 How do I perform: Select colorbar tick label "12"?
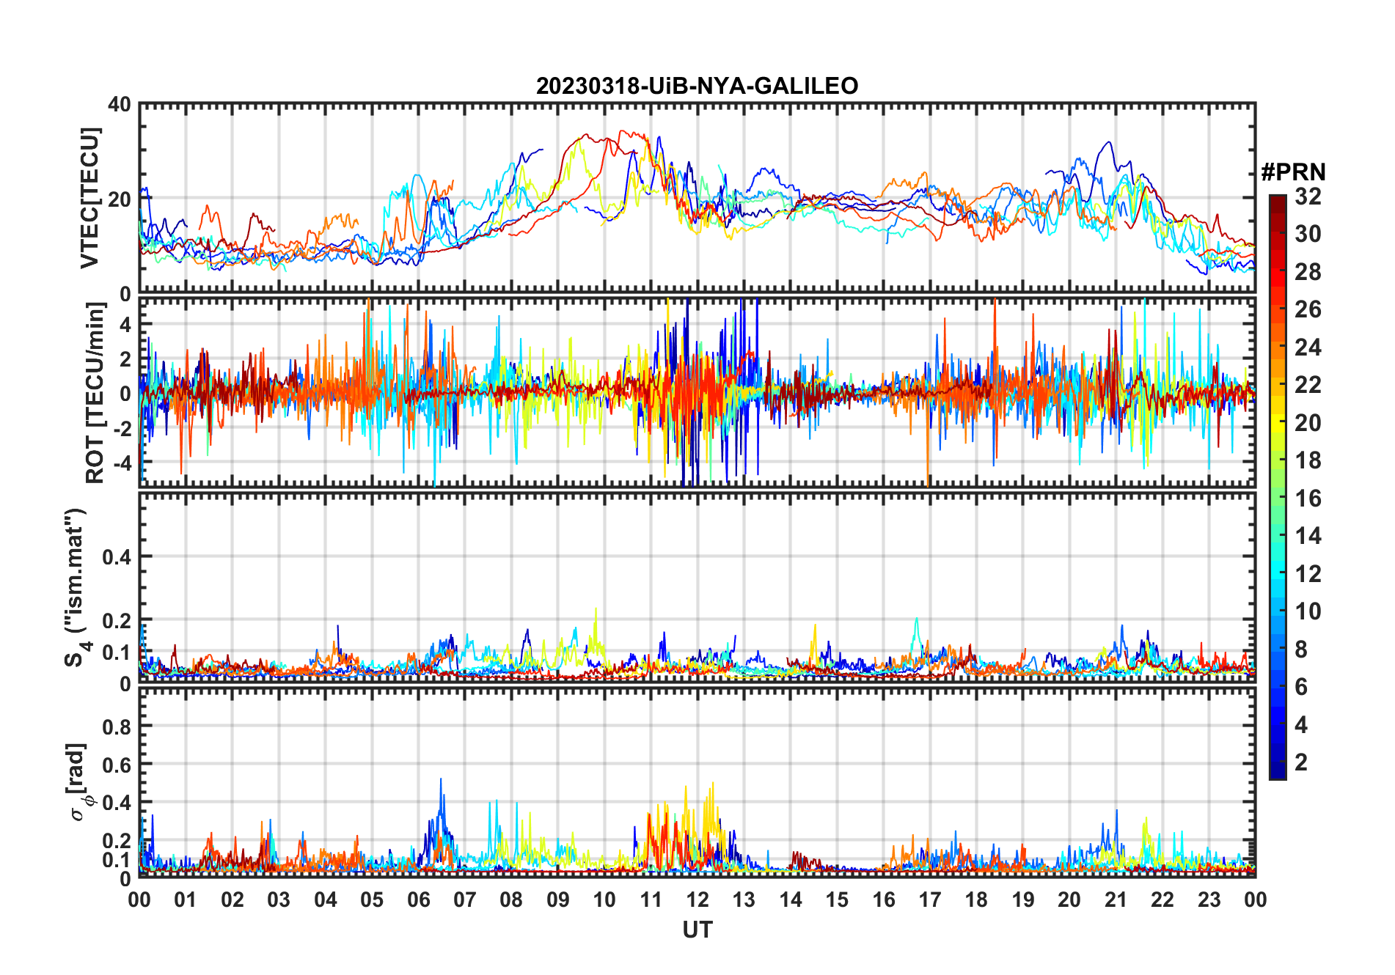(x=1308, y=574)
